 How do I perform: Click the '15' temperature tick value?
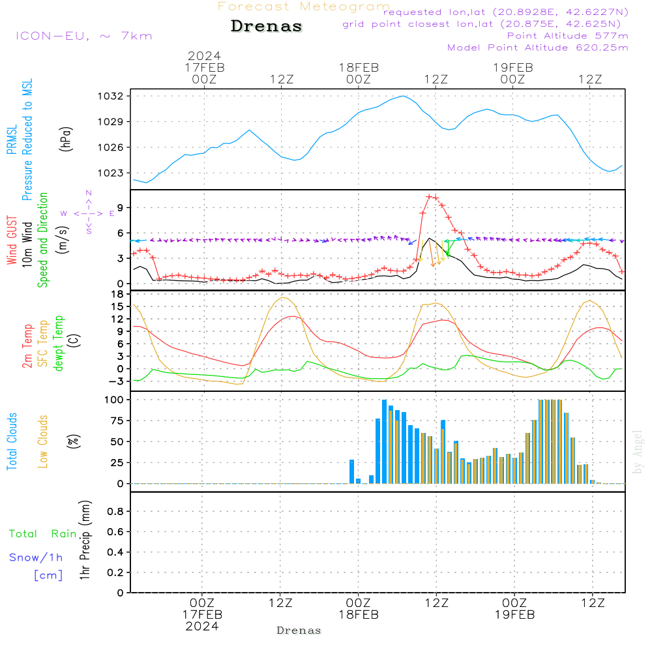click(x=117, y=306)
